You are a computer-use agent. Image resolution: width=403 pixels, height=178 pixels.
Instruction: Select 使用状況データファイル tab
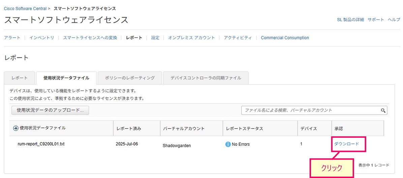pos(66,78)
